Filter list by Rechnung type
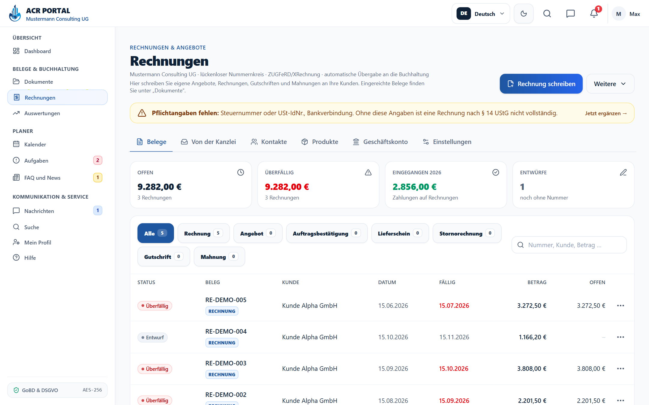The width and height of the screenshot is (649, 405). (x=203, y=233)
